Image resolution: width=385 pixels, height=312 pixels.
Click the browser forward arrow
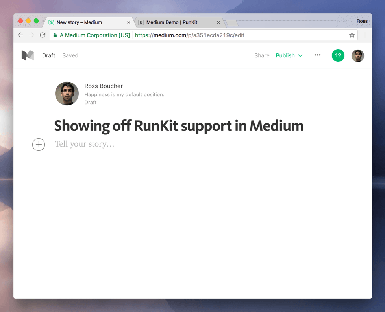click(31, 35)
